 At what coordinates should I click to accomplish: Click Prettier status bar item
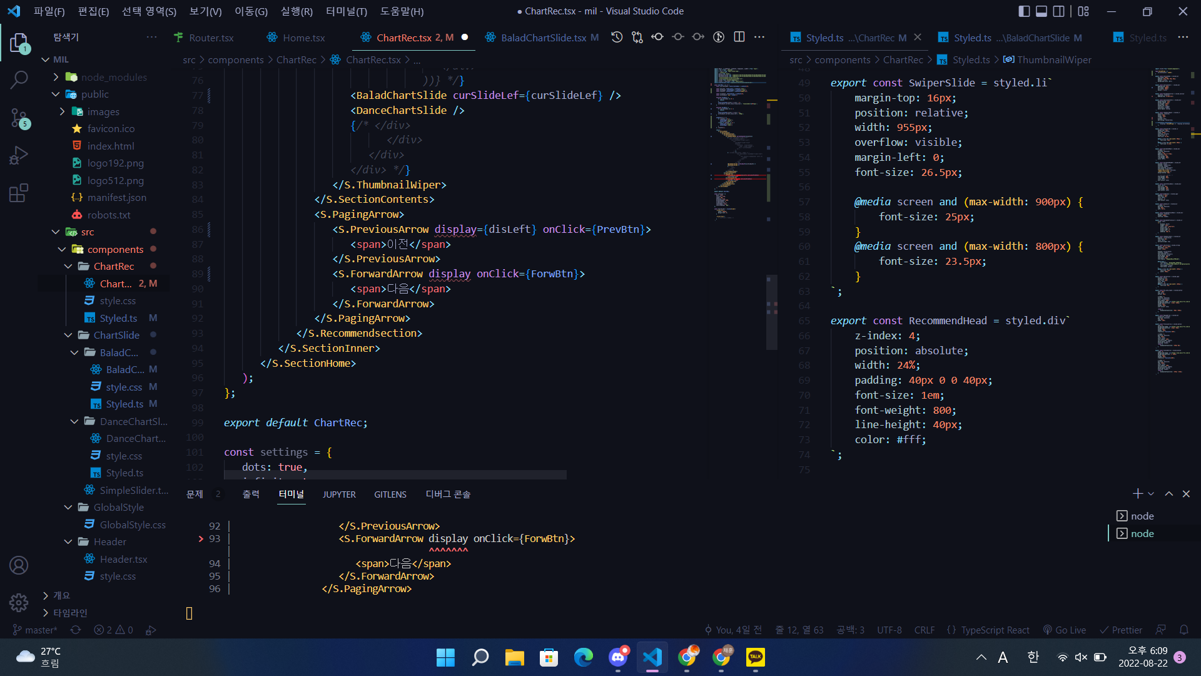(1121, 630)
